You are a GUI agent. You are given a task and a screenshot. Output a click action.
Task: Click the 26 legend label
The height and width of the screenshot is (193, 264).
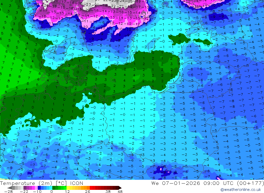[88, 191]
